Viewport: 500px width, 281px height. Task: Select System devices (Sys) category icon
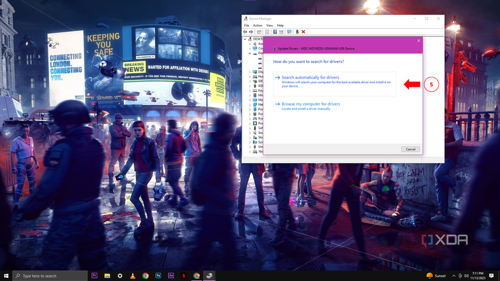255,142
